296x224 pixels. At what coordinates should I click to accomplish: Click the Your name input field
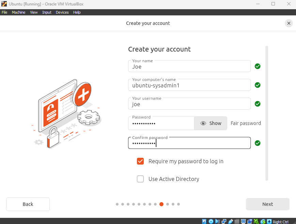pyautogui.click(x=189, y=67)
